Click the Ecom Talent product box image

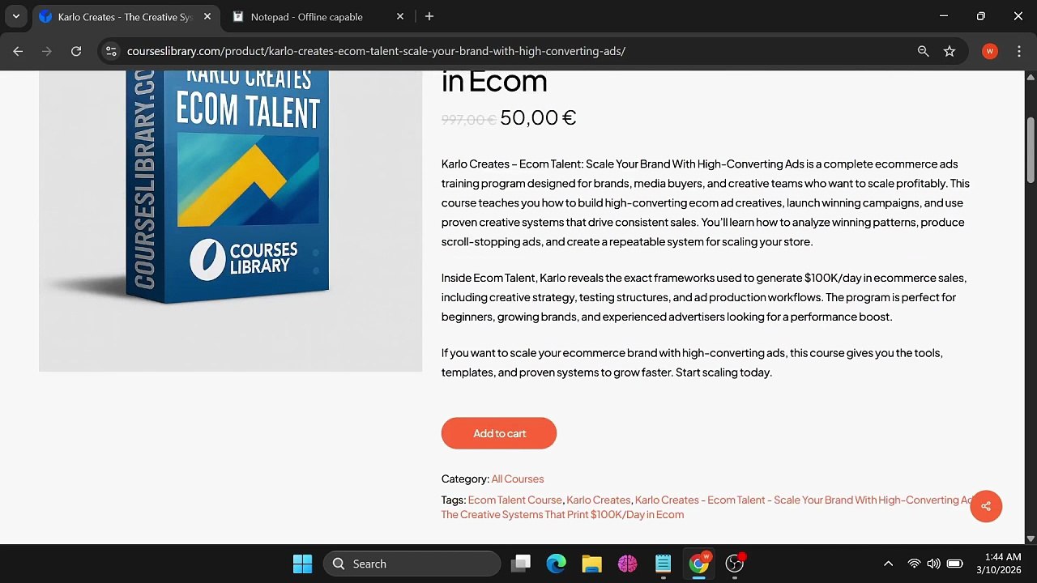(x=230, y=220)
